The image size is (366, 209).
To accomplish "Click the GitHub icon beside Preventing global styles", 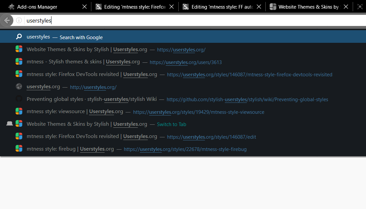I will (x=19, y=99).
